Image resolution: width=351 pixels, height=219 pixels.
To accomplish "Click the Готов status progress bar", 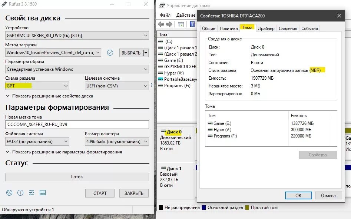I will point(77,177).
